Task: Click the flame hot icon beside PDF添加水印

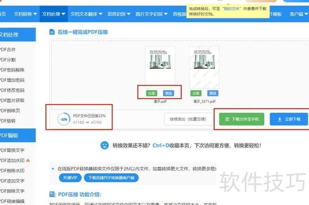Action: 28,160
